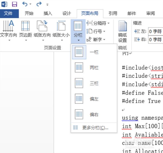The height and width of the screenshot is (153, 163).
Task: Switch to the 审阅 tab
Action: tap(151, 13)
